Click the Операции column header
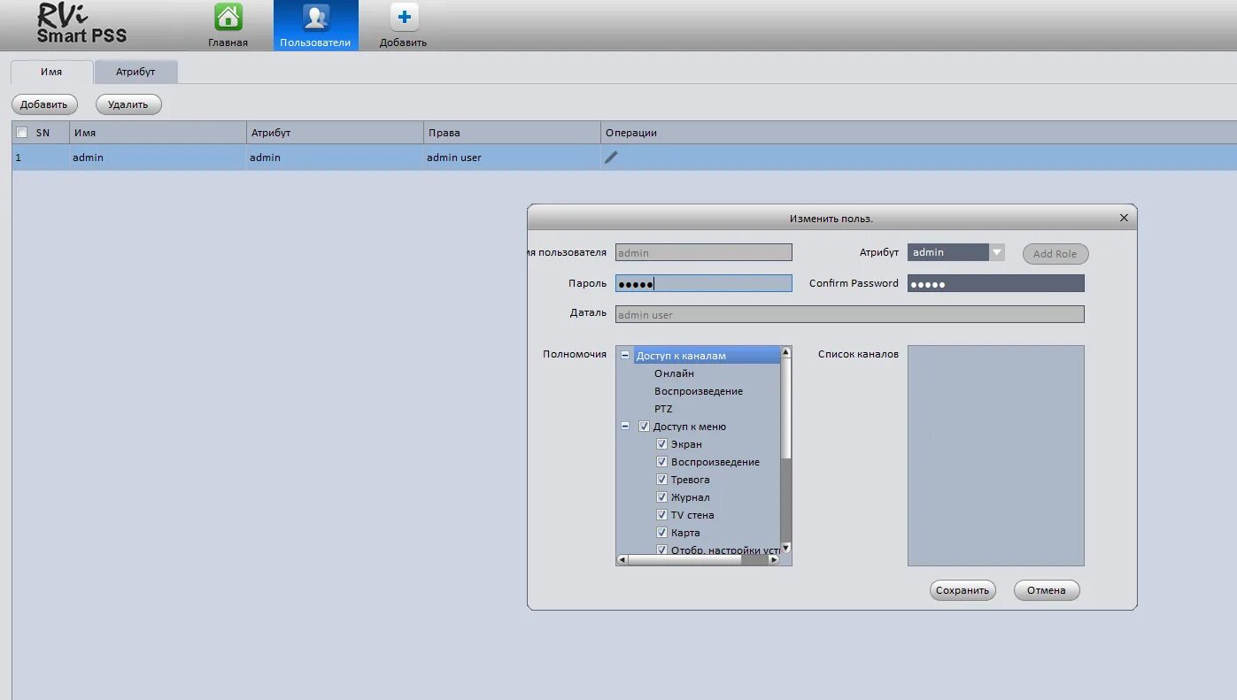Screen dimensions: 1237x700 [918, 133]
